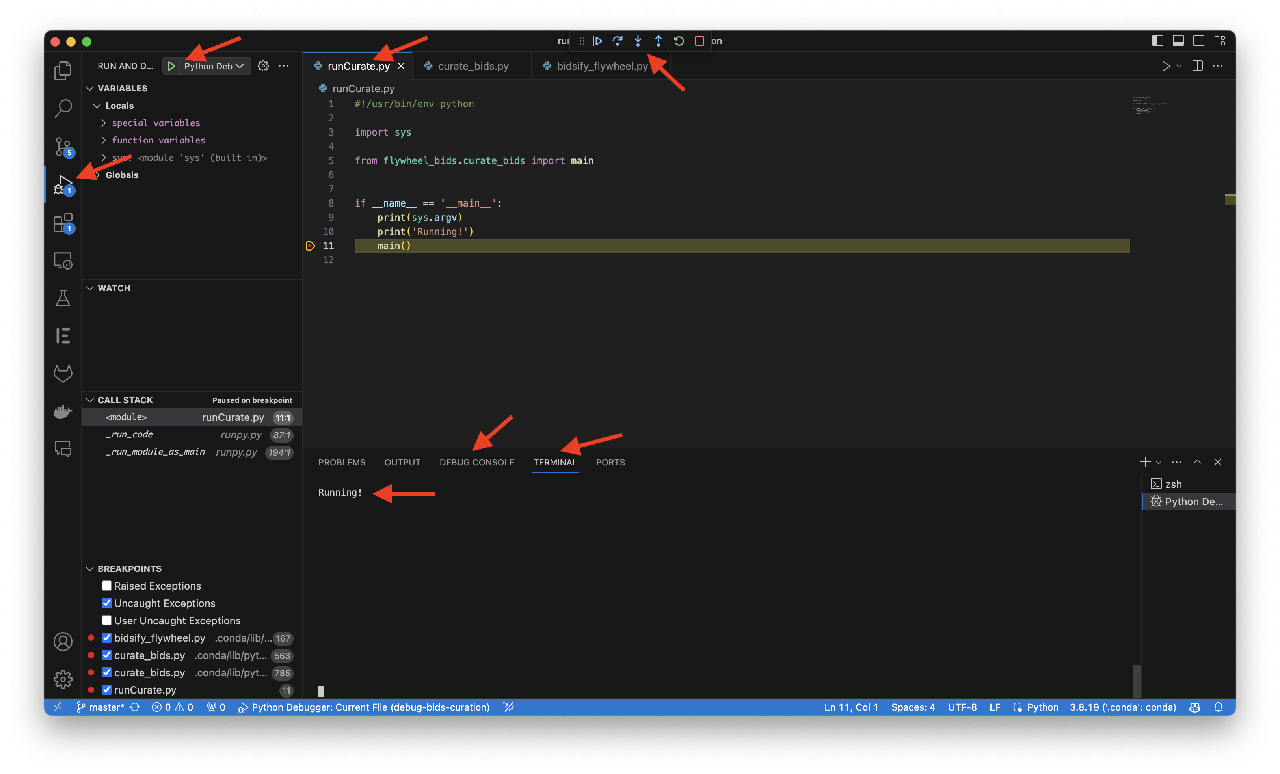Open the GitLab icon in activity bar
Screen dimensions: 1280x774
(x=63, y=373)
